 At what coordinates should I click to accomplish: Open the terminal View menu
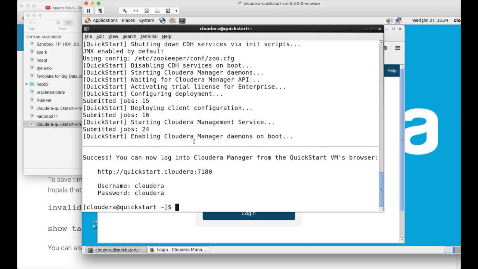[x=113, y=36]
